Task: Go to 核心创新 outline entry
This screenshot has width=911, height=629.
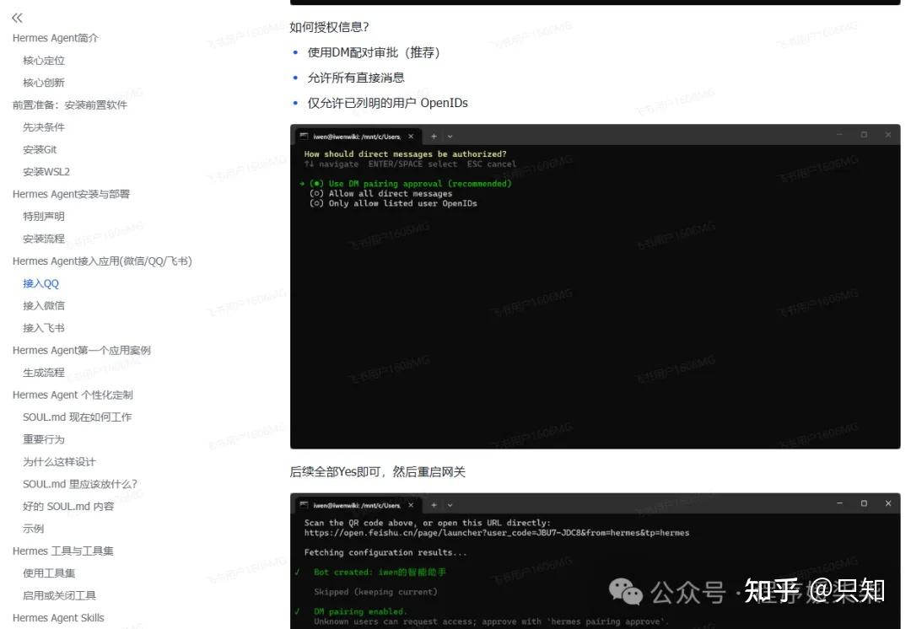Action: click(44, 83)
